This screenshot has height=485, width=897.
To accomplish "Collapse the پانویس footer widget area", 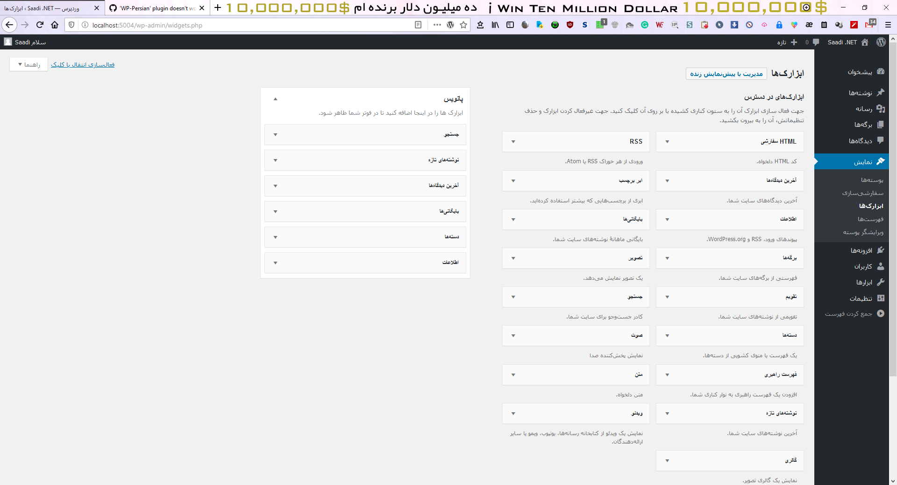I will (x=275, y=99).
